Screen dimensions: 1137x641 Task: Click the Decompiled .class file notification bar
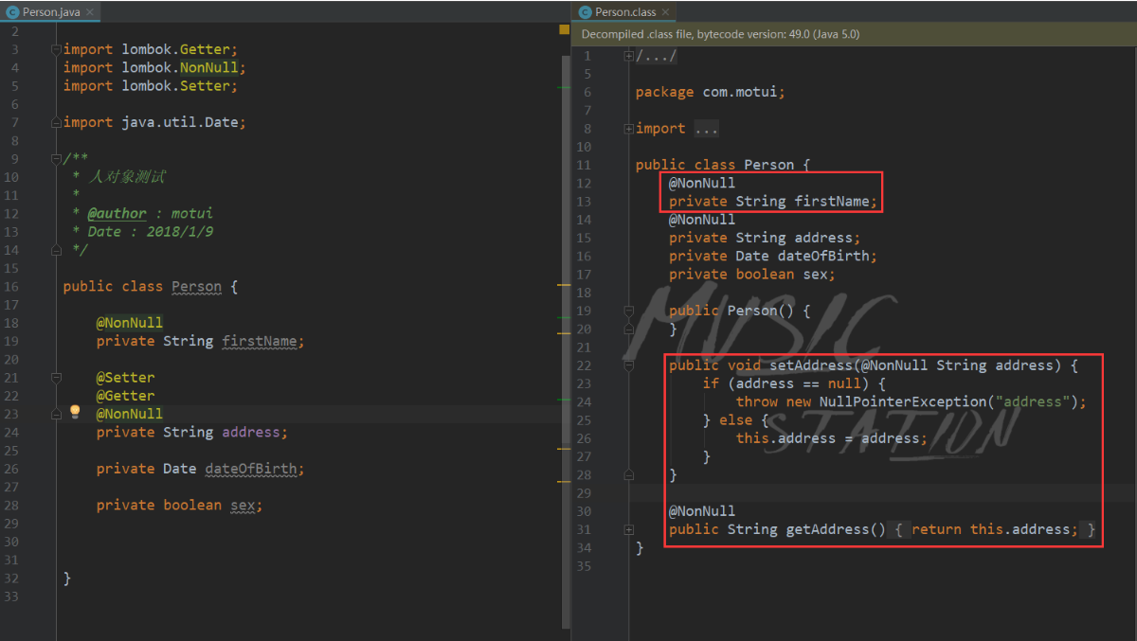855,34
